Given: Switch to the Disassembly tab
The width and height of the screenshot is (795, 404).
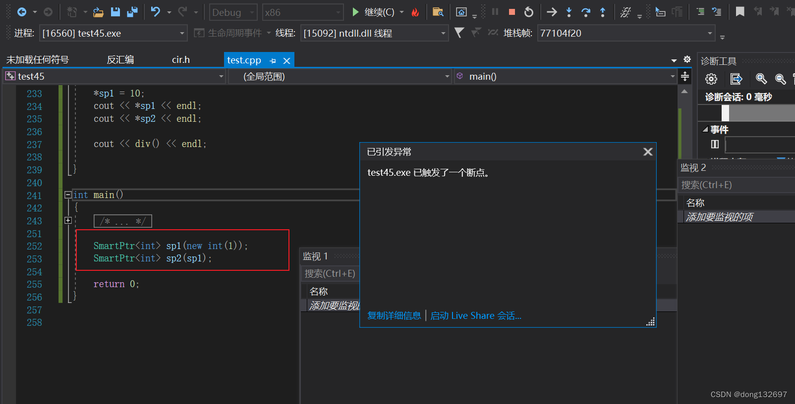Looking at the screenshot, I should point(120,60).
